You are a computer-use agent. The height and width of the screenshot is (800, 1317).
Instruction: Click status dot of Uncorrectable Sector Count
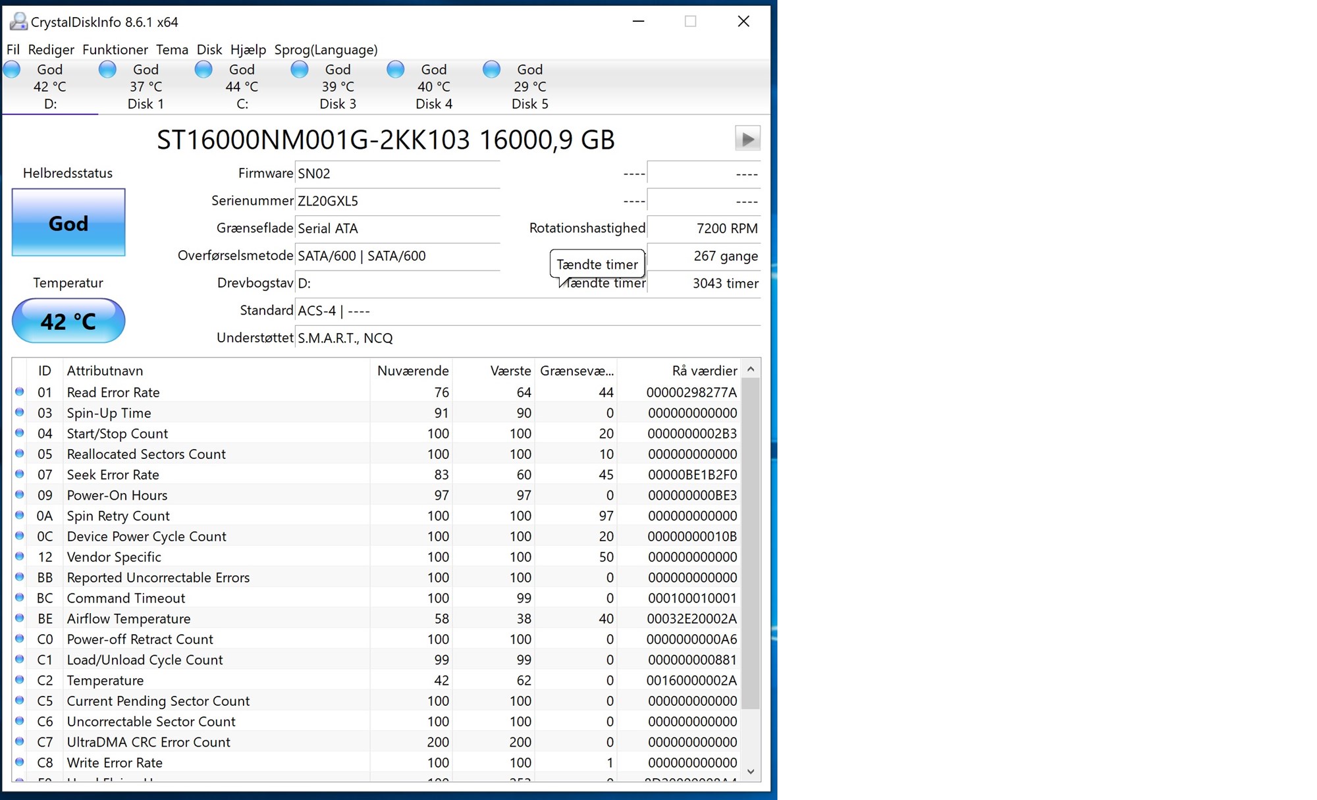coord(20,721)
